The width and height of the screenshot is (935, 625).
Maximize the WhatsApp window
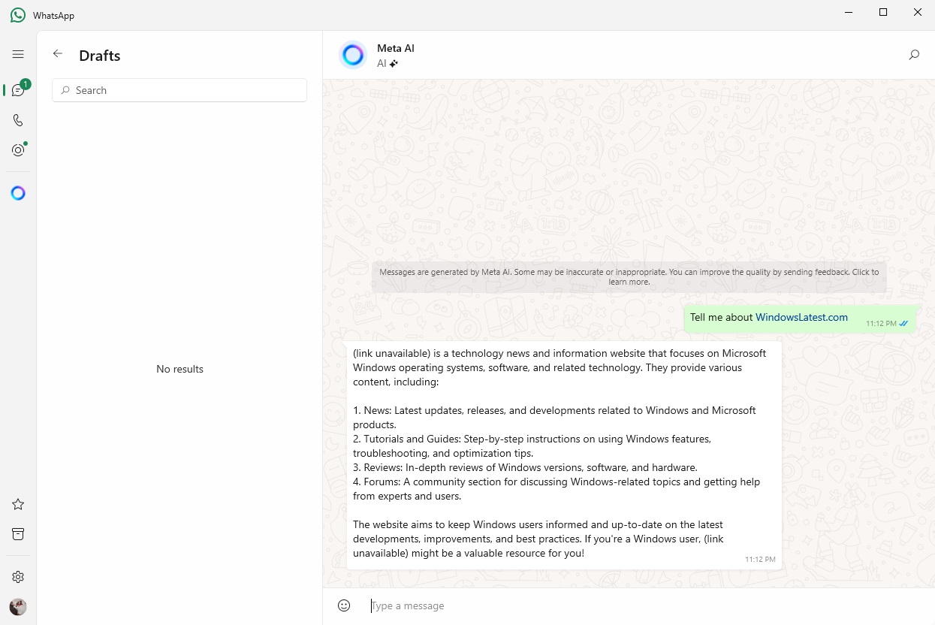(x=883, y=13)
